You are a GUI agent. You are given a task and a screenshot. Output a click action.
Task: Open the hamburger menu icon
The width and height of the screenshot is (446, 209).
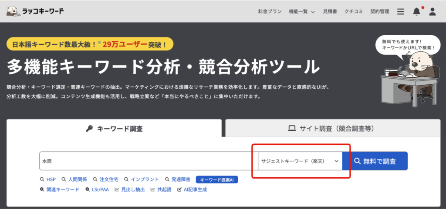pos(401,12)
